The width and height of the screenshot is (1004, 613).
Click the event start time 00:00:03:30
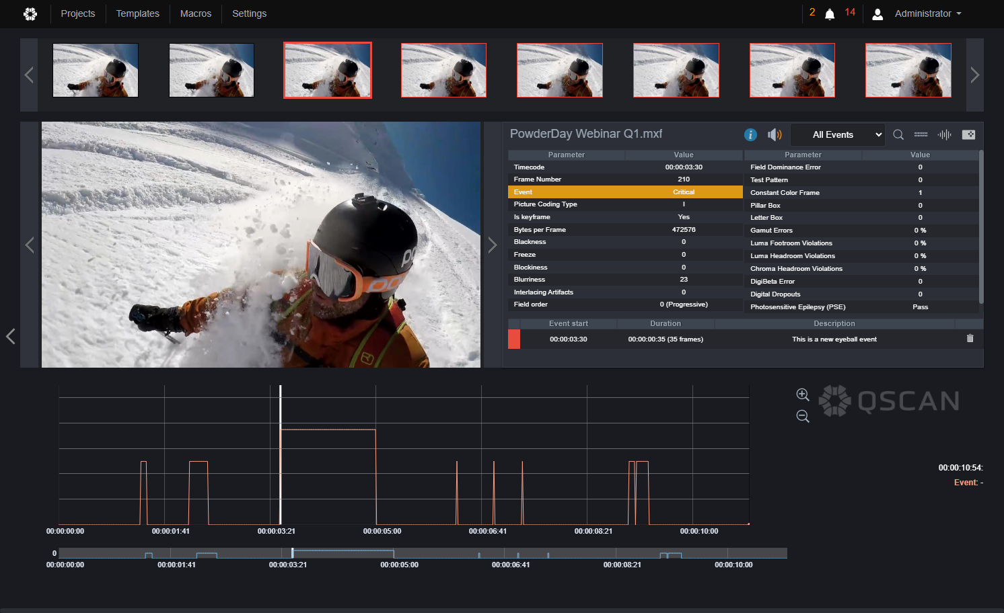tap(569, 339)
